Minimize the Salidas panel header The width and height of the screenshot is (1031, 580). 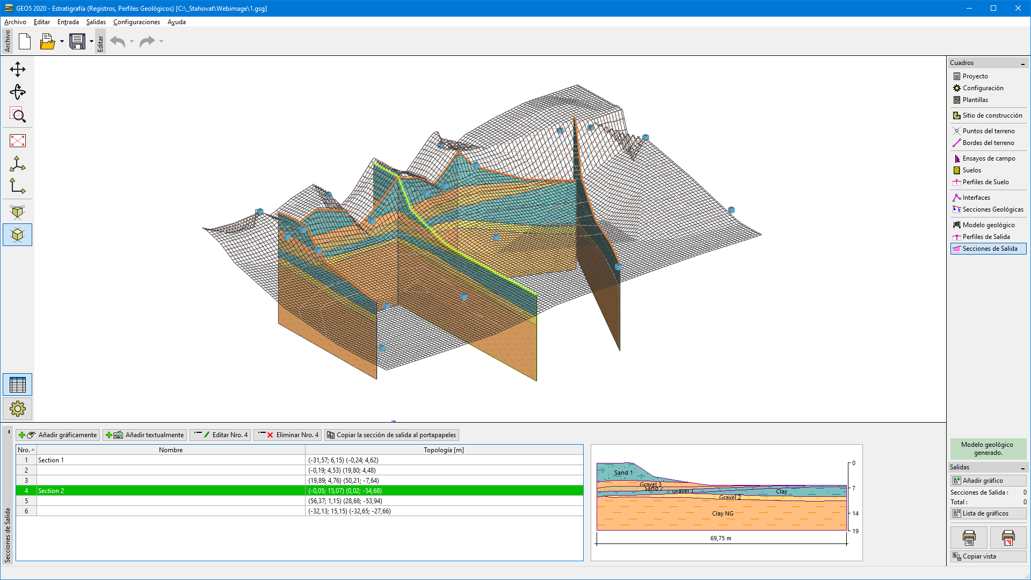[1023, 467]
